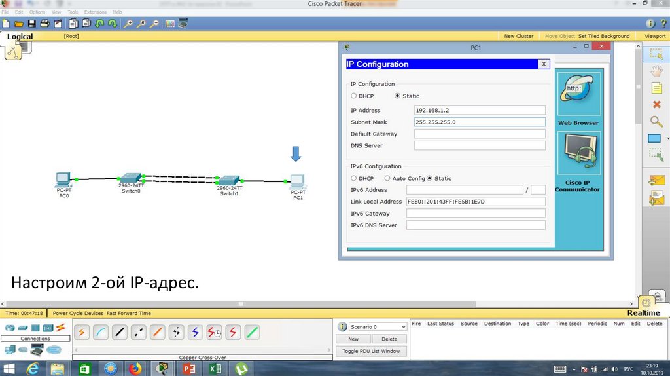Click the Redo green arrow icon
Screen dimensions: 670x376
(113, 24)
